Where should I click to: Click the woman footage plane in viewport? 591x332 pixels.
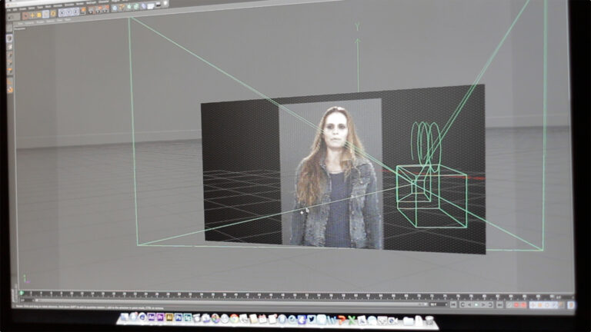(332, 177)
